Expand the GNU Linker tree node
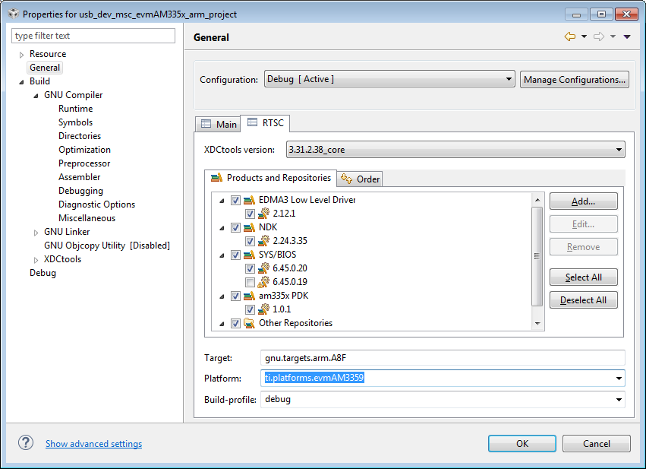The height and width of the screenshot is (469, 646). coord(36,233)
